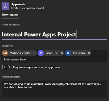Remove approver Jon Evans

[89, 53]
